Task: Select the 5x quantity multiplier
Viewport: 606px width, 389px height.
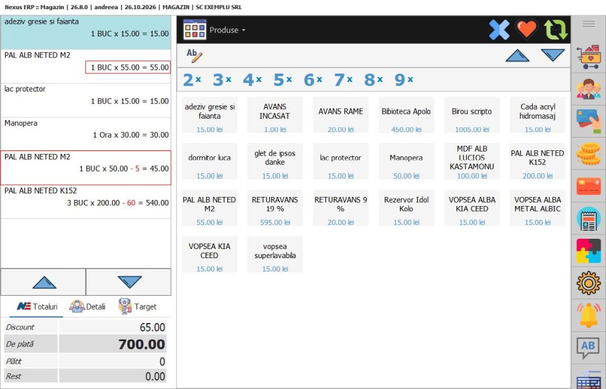Action: click(x=283, y=80)
